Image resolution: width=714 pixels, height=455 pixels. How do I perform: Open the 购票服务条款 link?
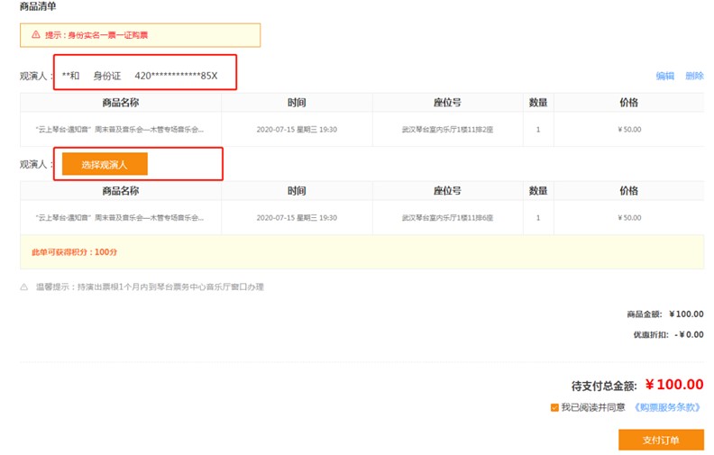coord(667,407)
